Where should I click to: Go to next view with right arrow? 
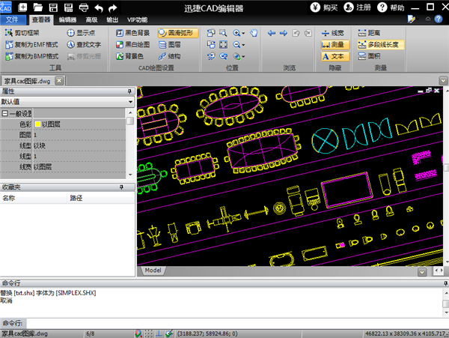point(284,33)
